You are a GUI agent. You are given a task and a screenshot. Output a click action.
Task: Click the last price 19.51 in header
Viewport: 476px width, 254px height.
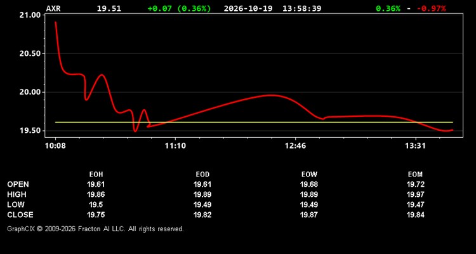pos(109,8)
